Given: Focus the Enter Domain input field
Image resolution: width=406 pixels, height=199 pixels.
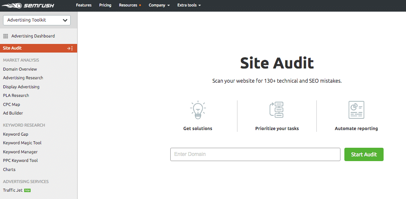Looking at the screenshot, I should click(x=255, y=155).
